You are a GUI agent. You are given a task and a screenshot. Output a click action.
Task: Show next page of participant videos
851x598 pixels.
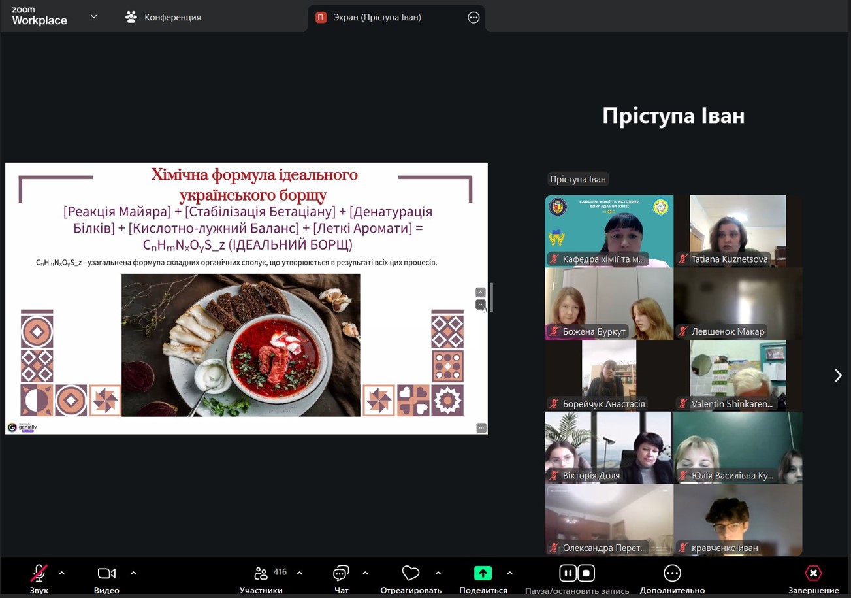[838, 375]
